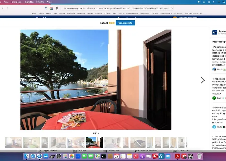
Task: Open Maps in the Dock
Action: (97, 156)
